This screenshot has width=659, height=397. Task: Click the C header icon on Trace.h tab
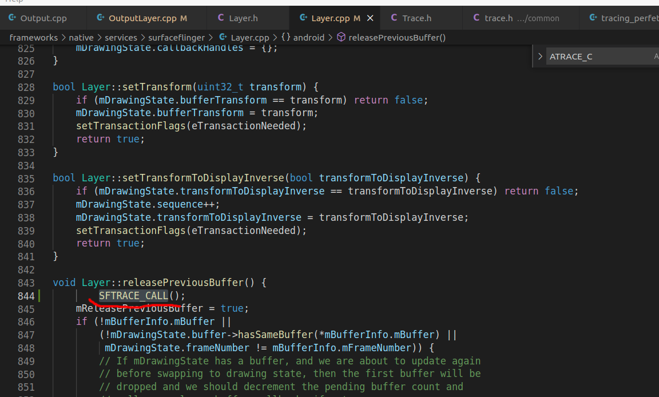click(394, 18)
